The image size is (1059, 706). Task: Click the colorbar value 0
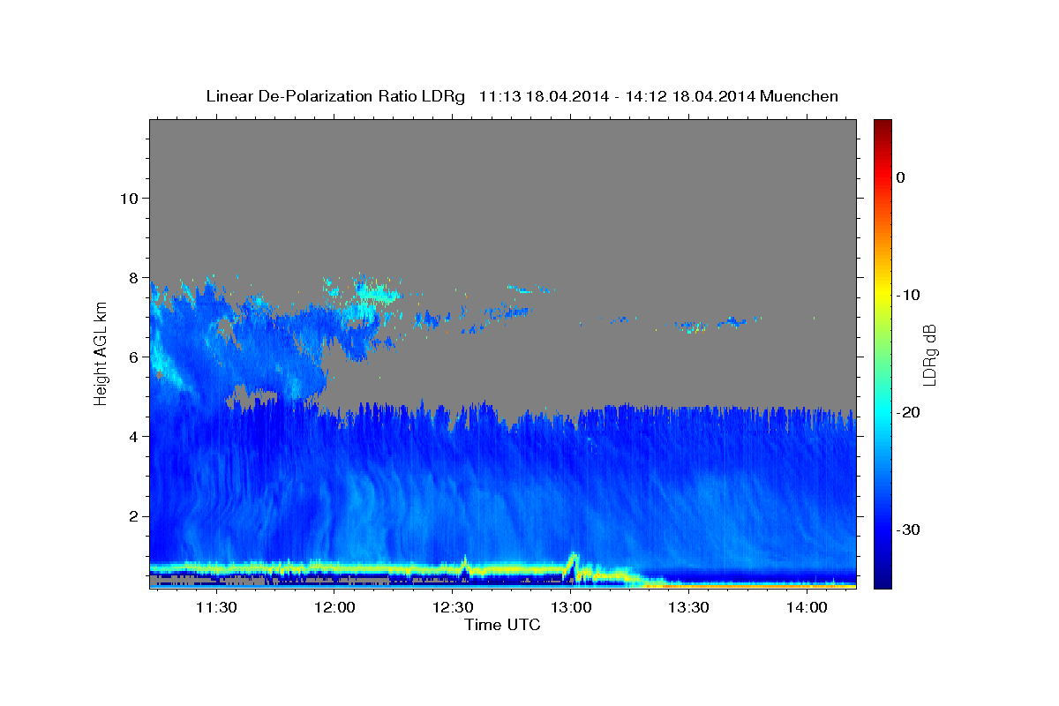point(900,177)
